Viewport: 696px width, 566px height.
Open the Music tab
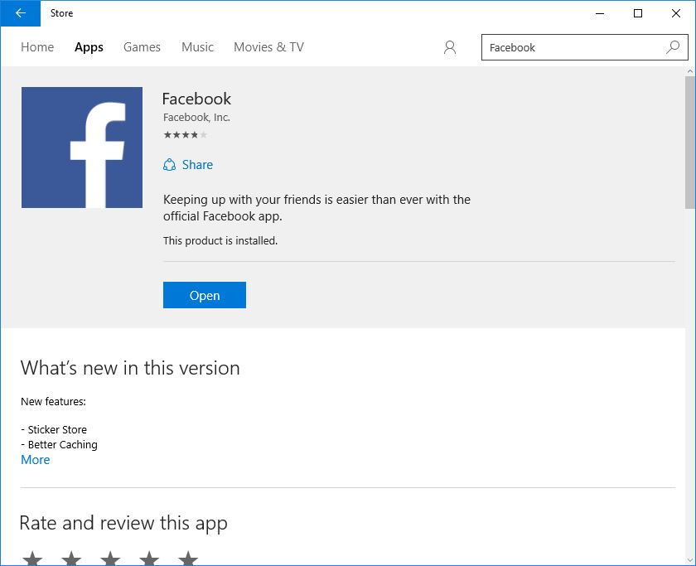point(197,47)
